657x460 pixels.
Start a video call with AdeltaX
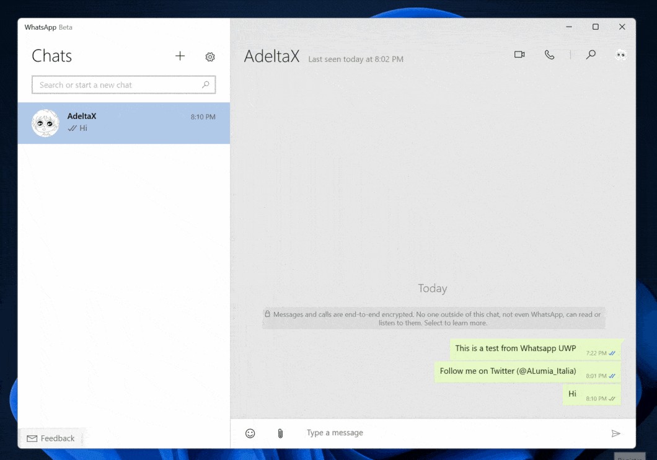(519, 55)
